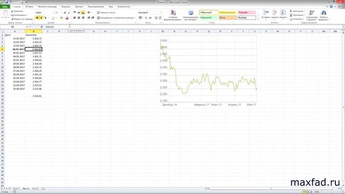Viewport: 345px width, 194px height.
Task: Click the Insert function fx icon
Action: [x=42, y=27]
